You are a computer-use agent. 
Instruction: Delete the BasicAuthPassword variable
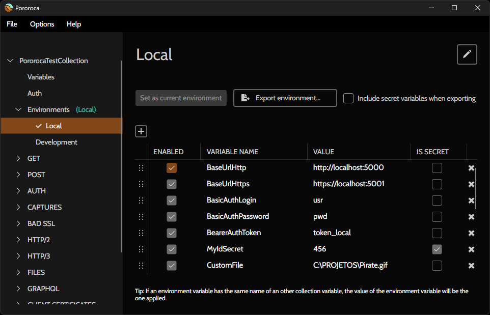point(471,217)
